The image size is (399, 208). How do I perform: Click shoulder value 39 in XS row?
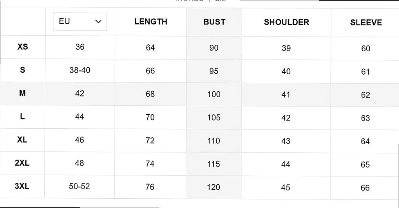(286, 48)
